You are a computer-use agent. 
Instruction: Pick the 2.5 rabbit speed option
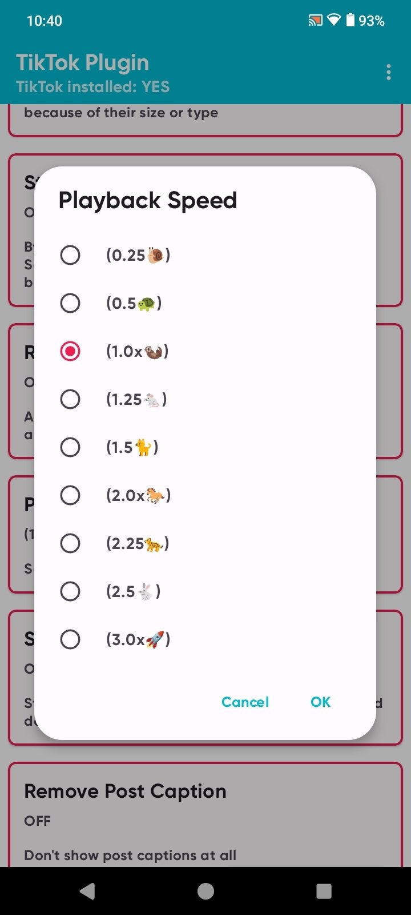(x=70, y=591)
